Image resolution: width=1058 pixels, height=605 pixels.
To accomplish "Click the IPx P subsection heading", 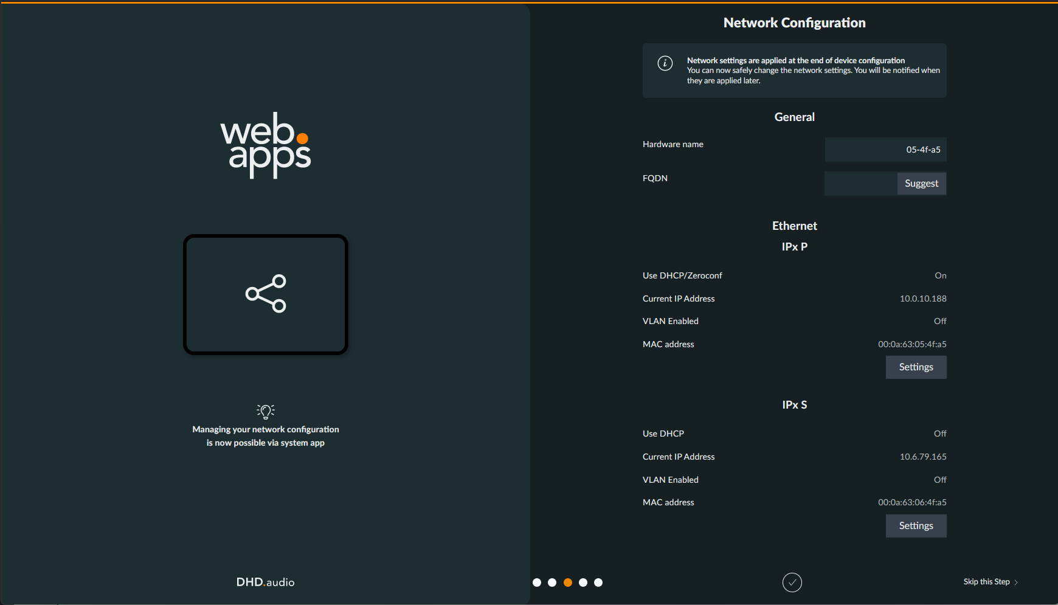I will tap(795, 247).
